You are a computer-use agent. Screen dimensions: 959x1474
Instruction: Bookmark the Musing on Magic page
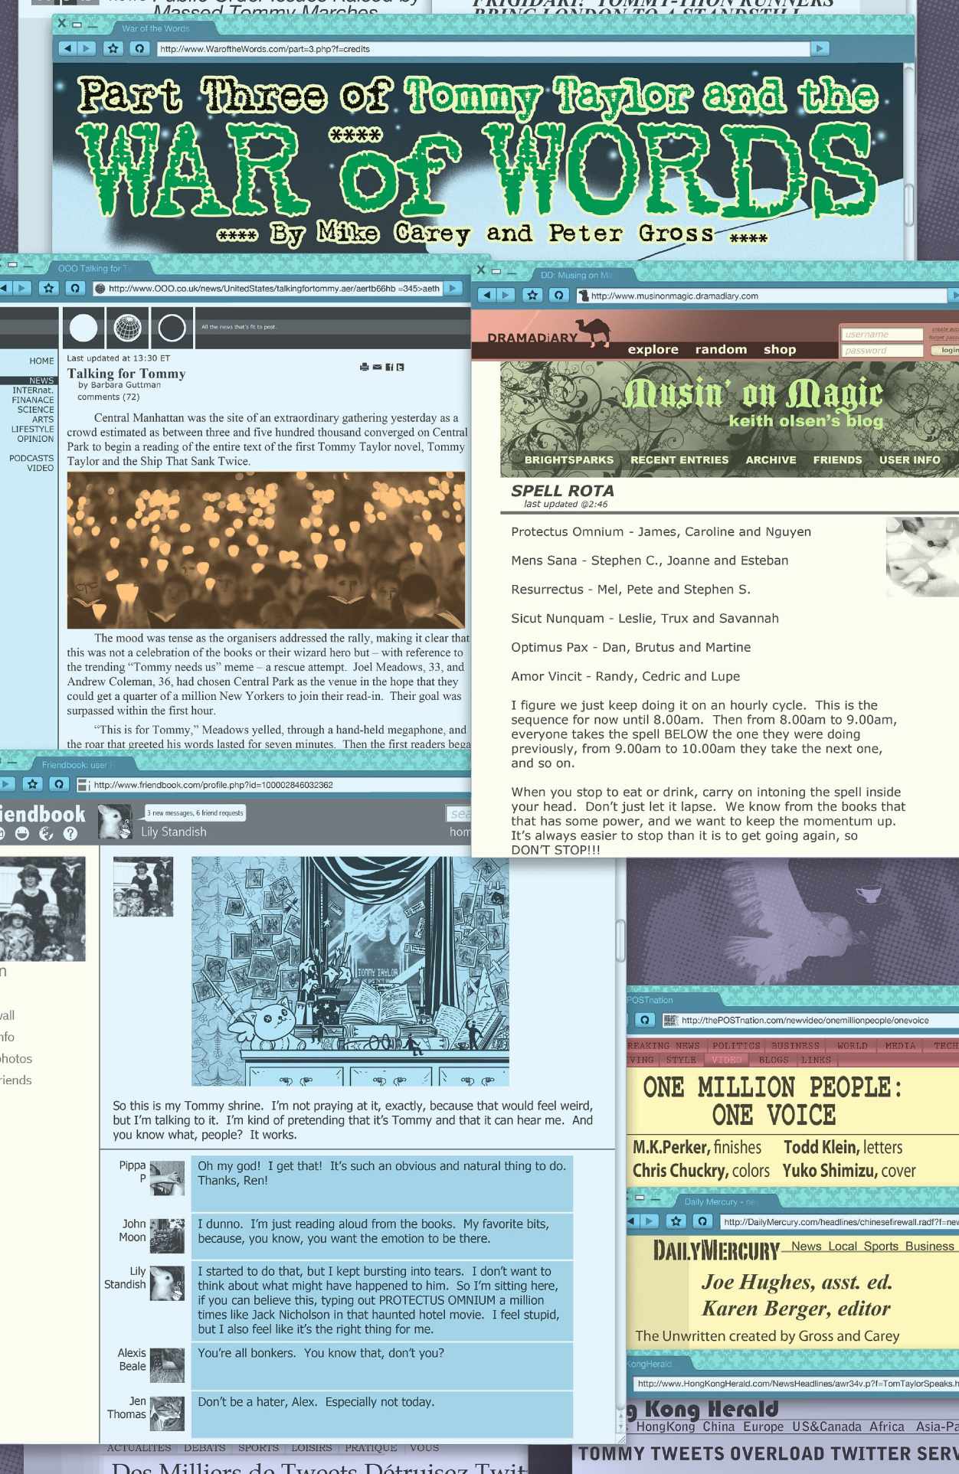532,295
